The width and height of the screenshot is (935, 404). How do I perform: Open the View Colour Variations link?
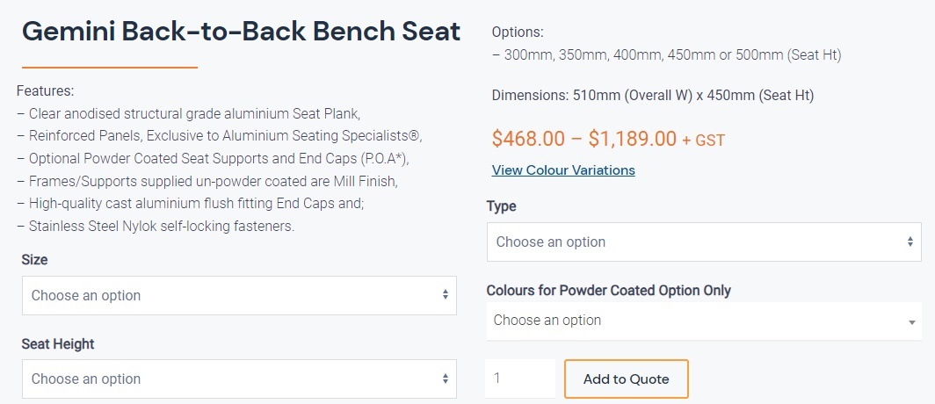point(563,170)
